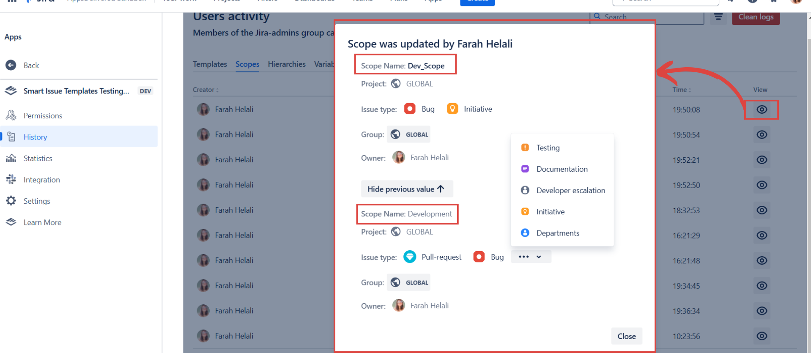Select Documentation in the issue type list
This screenshot has width=811, height=353.
click(x=562, y=169)
